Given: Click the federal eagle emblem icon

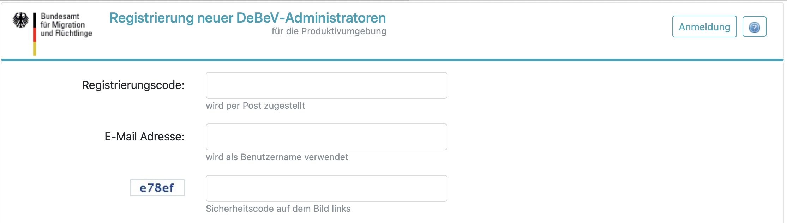Looking at the screenshot, I should point(20,20).
